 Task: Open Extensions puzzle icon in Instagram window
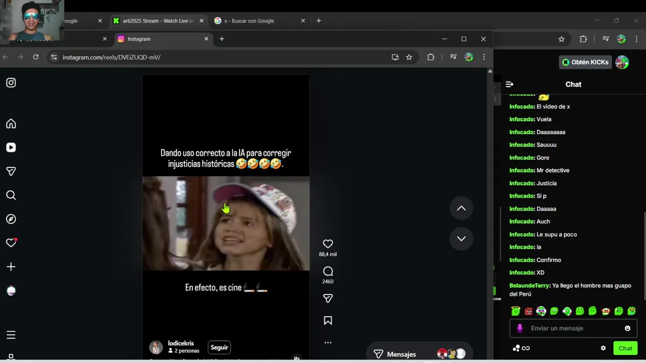tap(430, 57)
